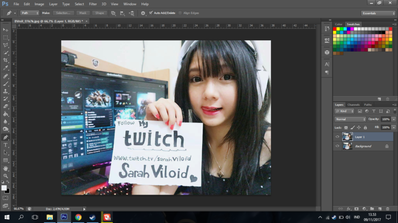This screenshot has width=398, height=223.
Task: Select the Horizontal Type tool
Action: (x=5, y=145)
